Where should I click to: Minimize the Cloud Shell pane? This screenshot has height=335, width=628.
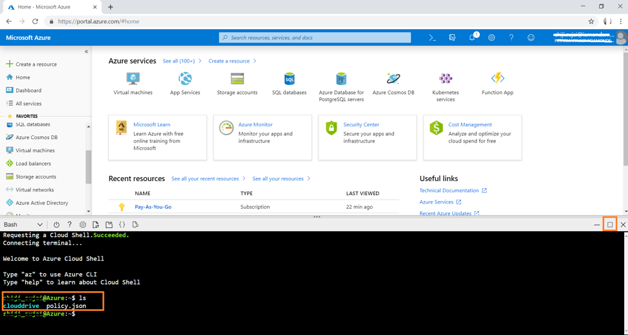597,225
